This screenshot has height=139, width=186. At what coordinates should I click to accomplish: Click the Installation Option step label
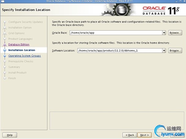(x=20, y=27)
